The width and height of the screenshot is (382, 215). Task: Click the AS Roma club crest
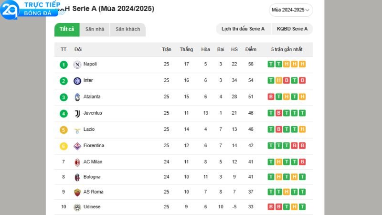click(x=77, y=193)
